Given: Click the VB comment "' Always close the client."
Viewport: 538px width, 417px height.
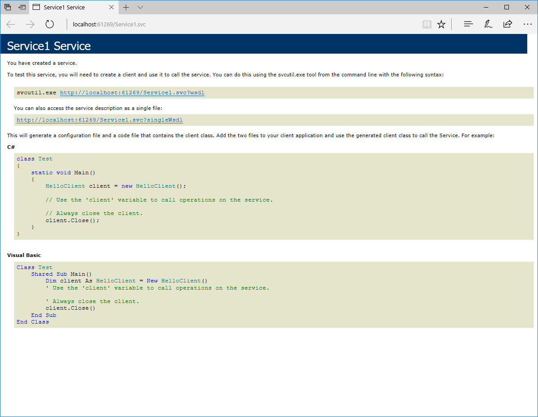Looking at the screenshot, I should coord(92,301).
